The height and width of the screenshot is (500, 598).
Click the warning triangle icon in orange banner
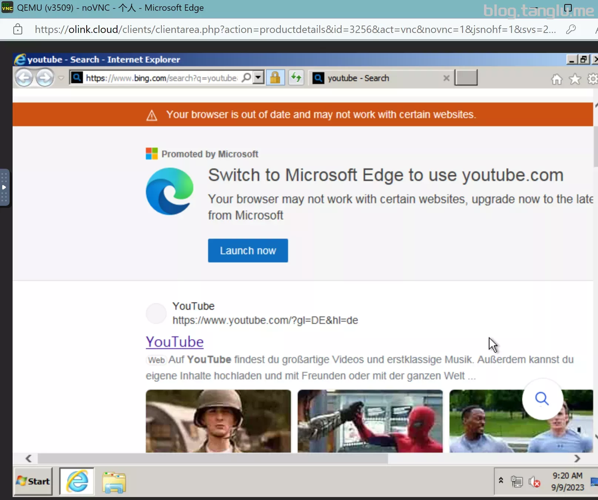152,115
